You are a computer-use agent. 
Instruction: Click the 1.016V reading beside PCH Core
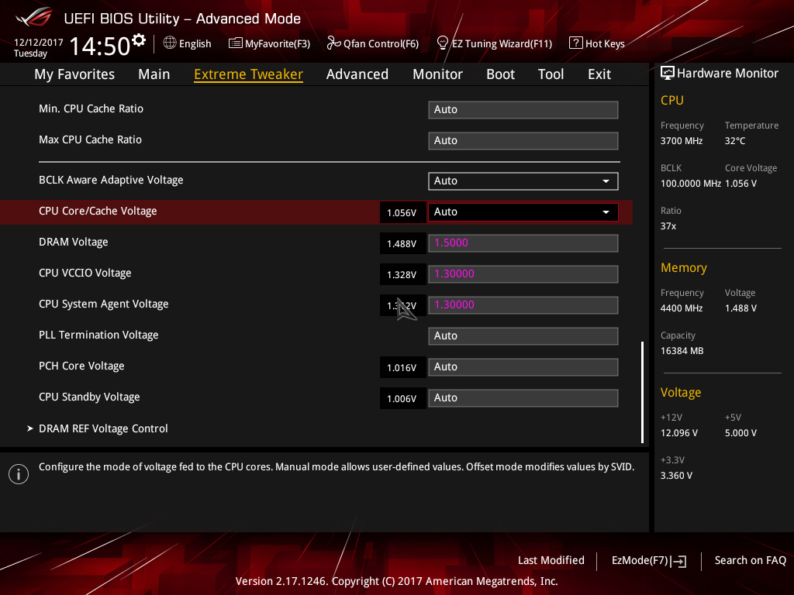click(402, 368)
